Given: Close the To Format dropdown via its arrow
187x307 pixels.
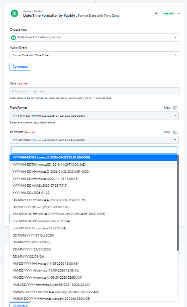Looking at the screenshot, I should coord(175,140).
